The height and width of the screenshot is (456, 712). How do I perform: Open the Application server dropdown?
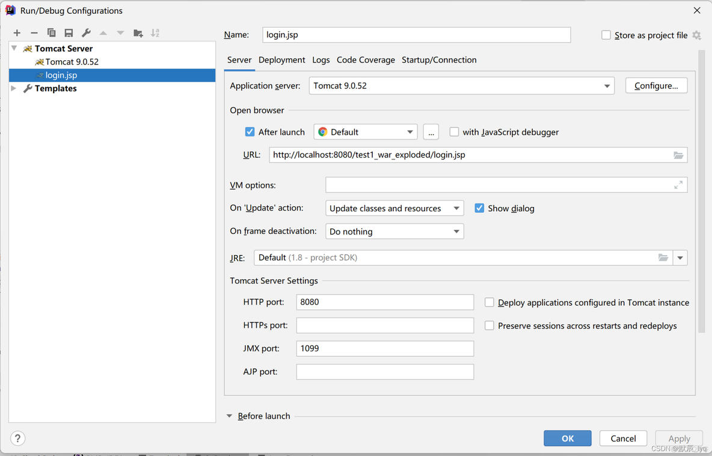point(461,86)
